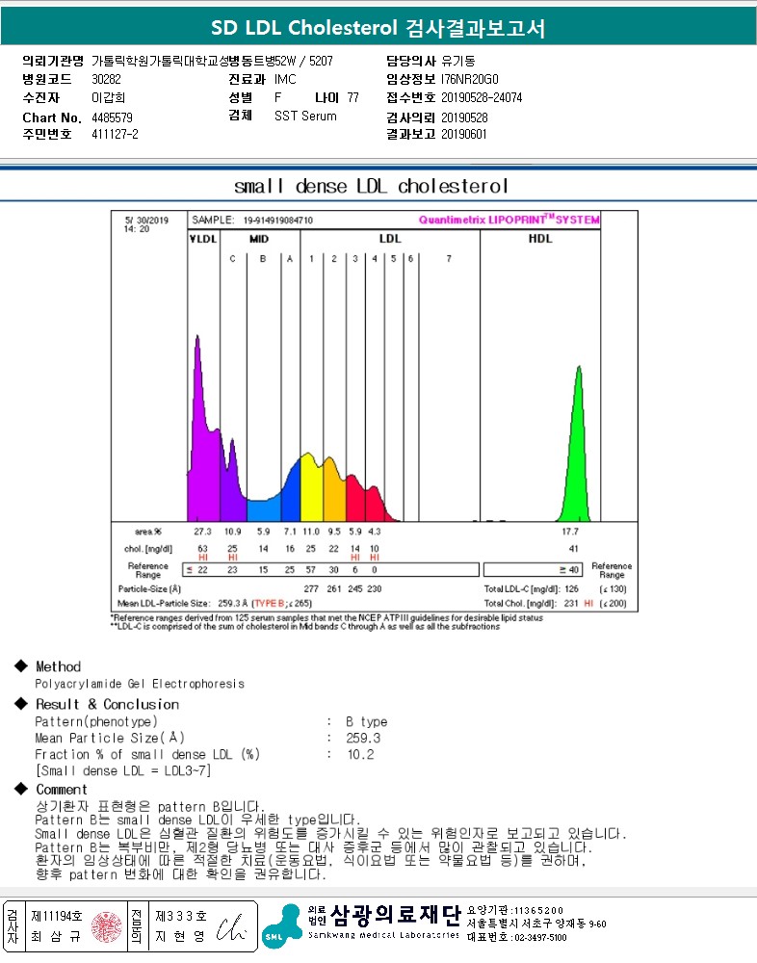Click the Chart No. value 4485579
757x963 pixels.
point(113,117)
